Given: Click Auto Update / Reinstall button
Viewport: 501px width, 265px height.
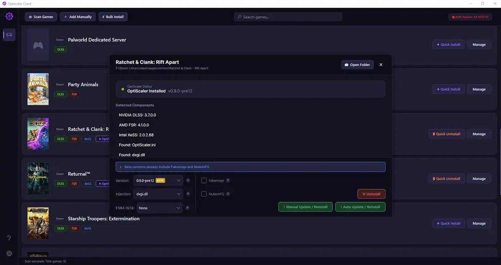Looking at the screenshot, I should 360,207.
